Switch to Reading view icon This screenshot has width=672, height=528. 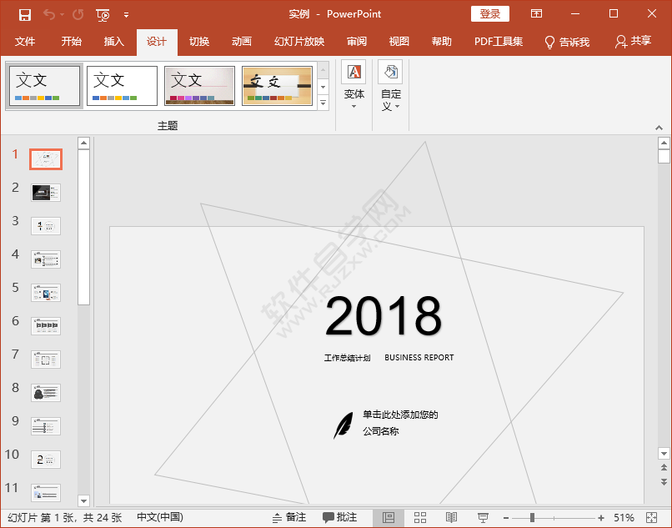pyautogui.click(x=451, y=518)
